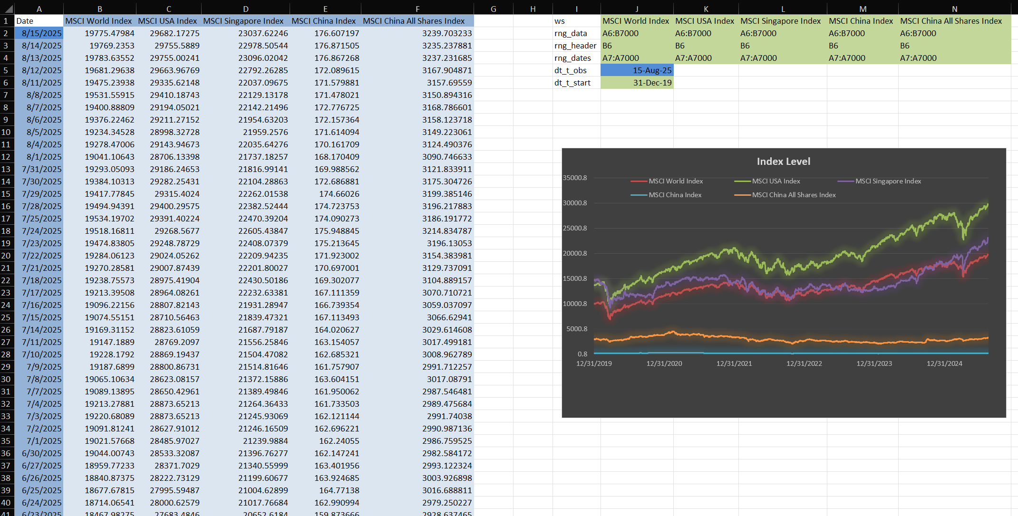Image resolution: width=1018 pixels, height=516 pixels.
Task: Select the 31-Dec-19 date cell
Action: point(637,83)
